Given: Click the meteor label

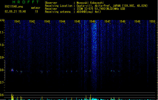Looking at the screenshot, I should (36, 8).
